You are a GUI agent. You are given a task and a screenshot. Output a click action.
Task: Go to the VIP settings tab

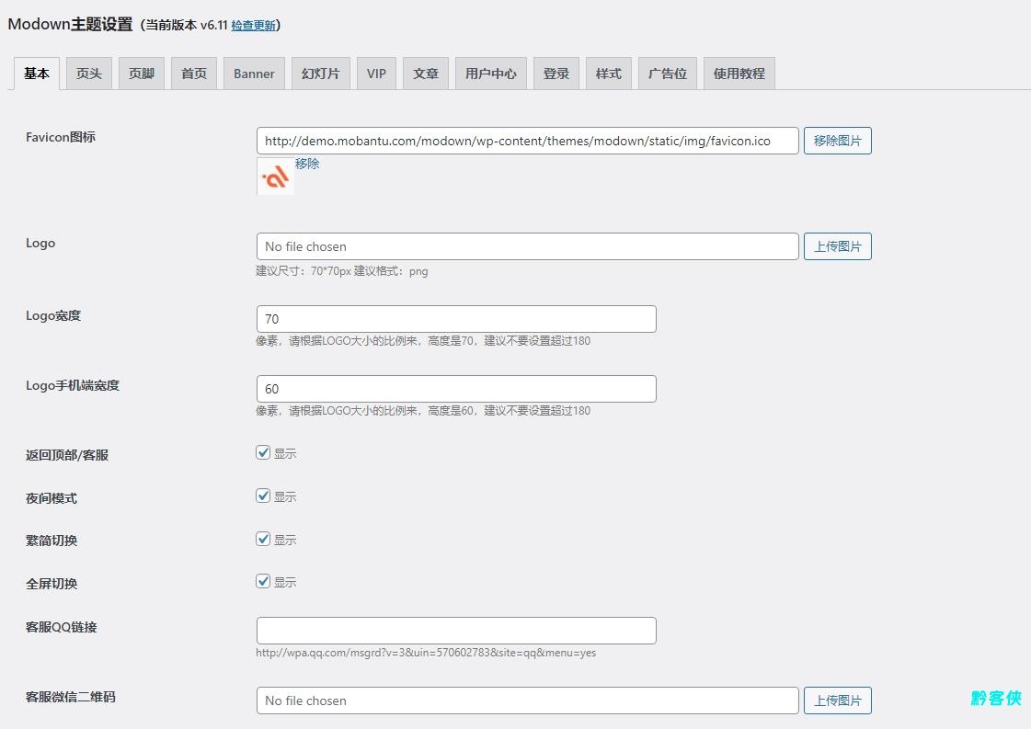click(x=376, y=74)
